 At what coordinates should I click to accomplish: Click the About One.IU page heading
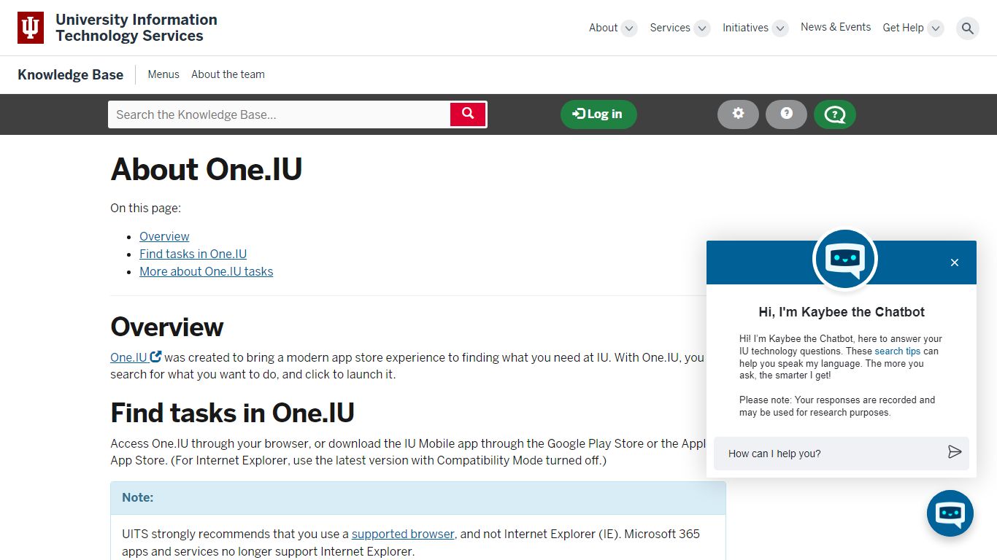coord(206,169)
